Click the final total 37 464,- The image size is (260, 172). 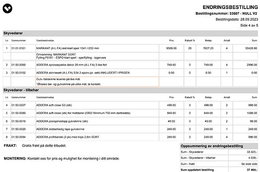[252, 170]
